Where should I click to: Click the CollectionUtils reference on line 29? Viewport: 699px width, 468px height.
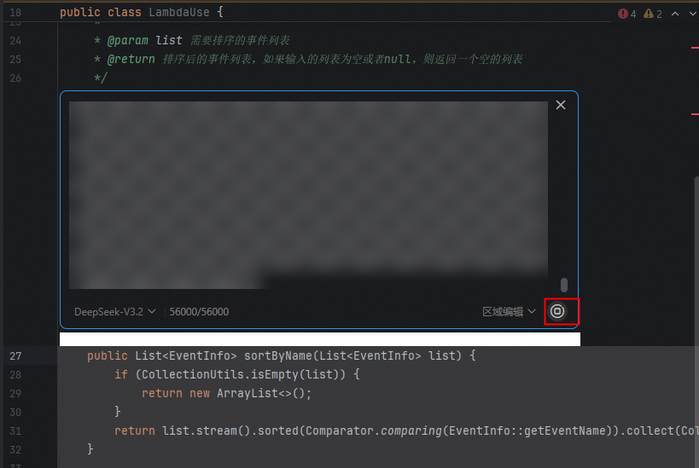click(x=185, y=374)
